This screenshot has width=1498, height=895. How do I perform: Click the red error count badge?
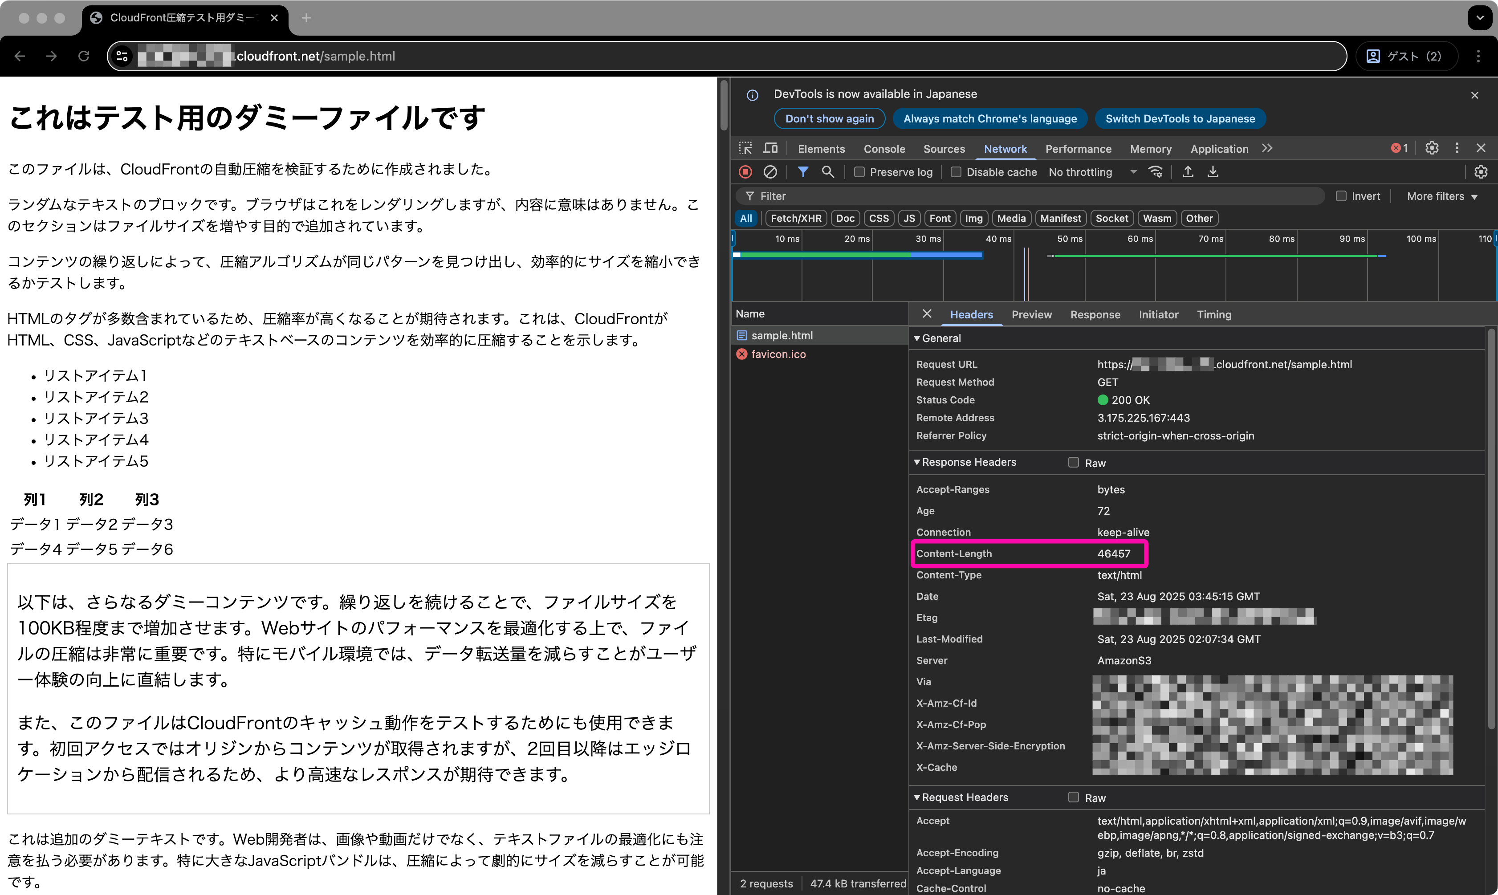click(x=1399, y=148)
